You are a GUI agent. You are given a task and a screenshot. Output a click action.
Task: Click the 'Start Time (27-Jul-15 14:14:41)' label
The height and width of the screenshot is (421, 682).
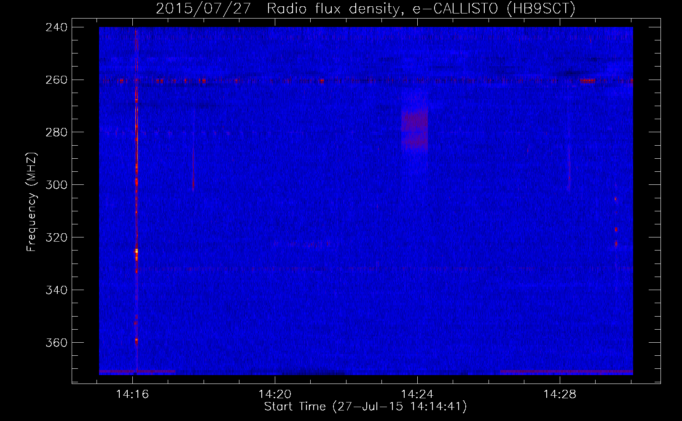365,407
